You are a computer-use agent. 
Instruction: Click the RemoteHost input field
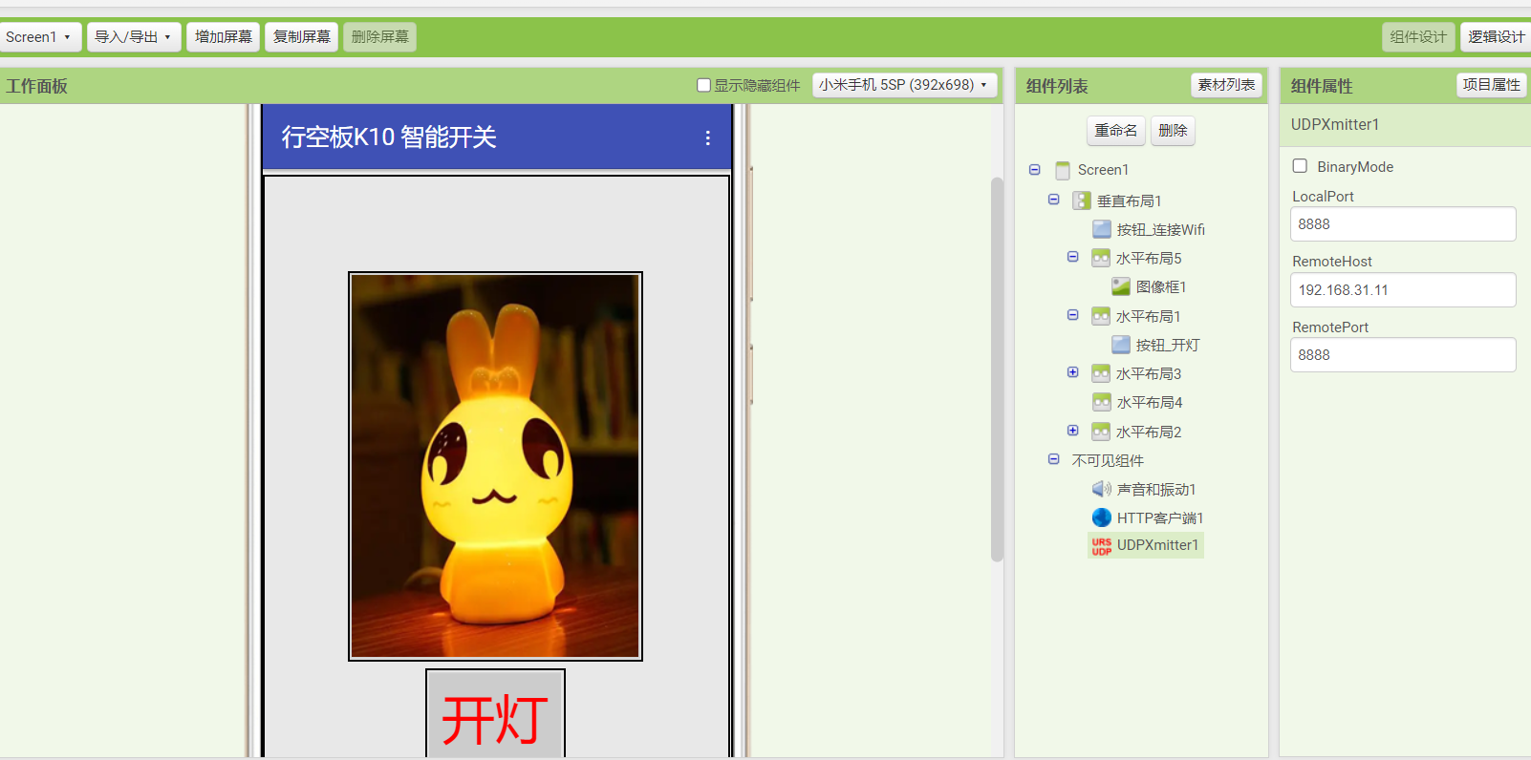point(1403,290)
